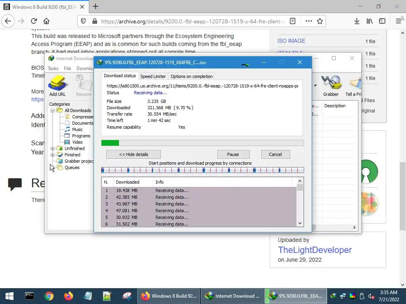This screenshot has width=406, height=304.
Task: Click IDM list horizontal scroll right arrow
Action: 354,227
